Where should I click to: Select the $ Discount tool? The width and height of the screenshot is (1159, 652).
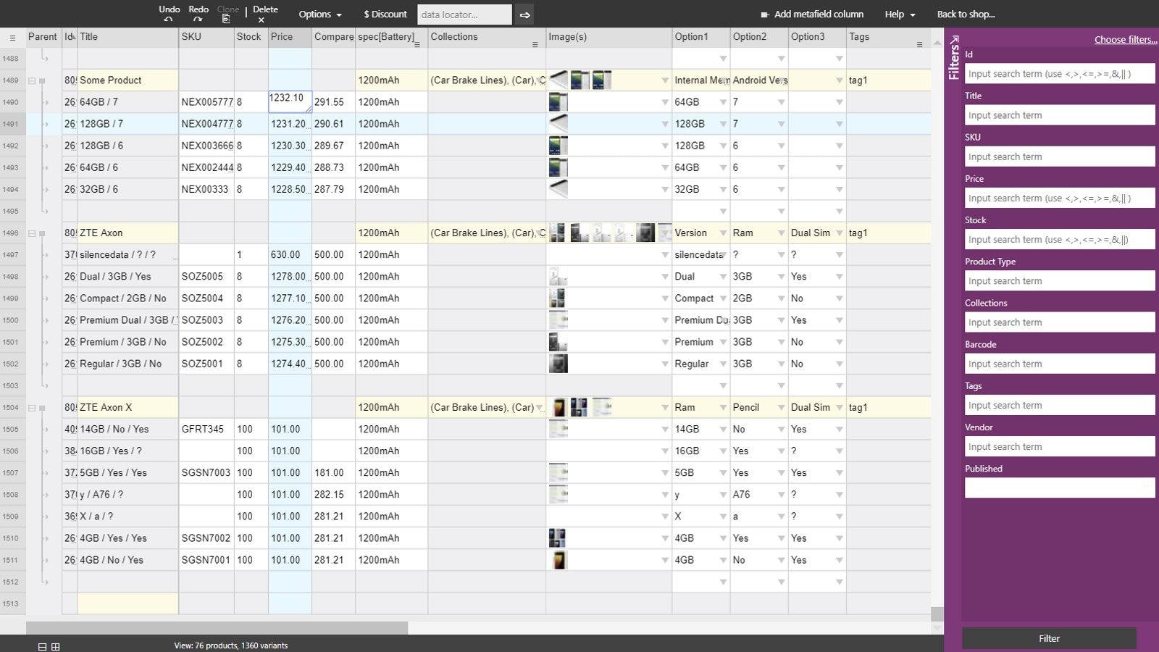point(384,14)
